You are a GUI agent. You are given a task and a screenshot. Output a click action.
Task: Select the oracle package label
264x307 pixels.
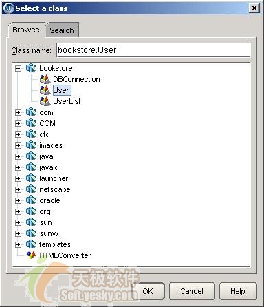(49, 200)
